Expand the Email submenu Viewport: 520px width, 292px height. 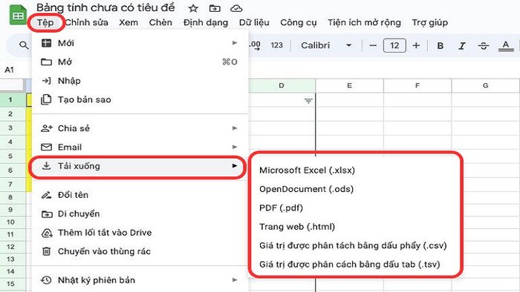tap(140, 147)
